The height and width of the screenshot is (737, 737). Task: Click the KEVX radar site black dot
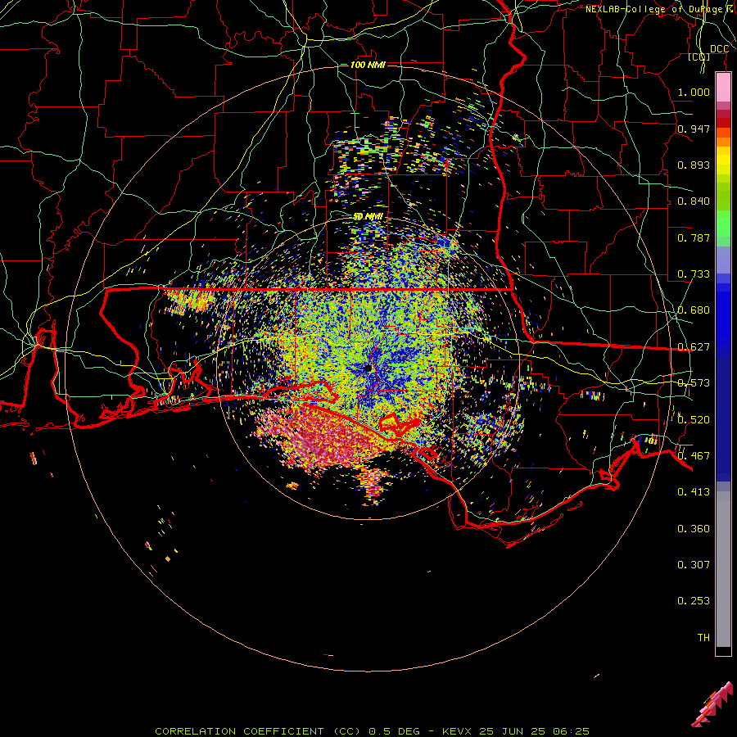tap(368, 368)
